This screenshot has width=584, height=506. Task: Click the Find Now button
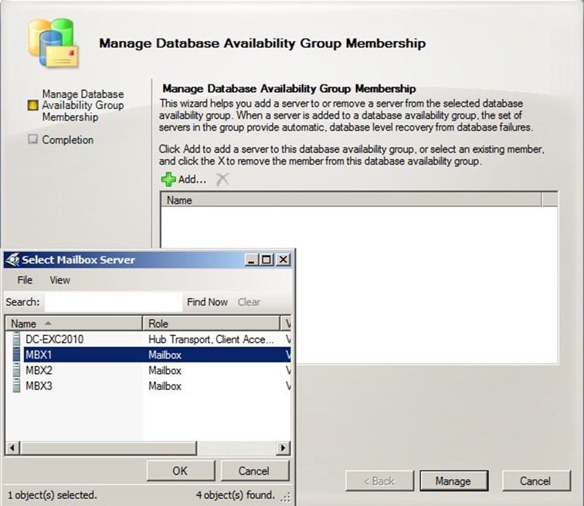click(207, 302)
